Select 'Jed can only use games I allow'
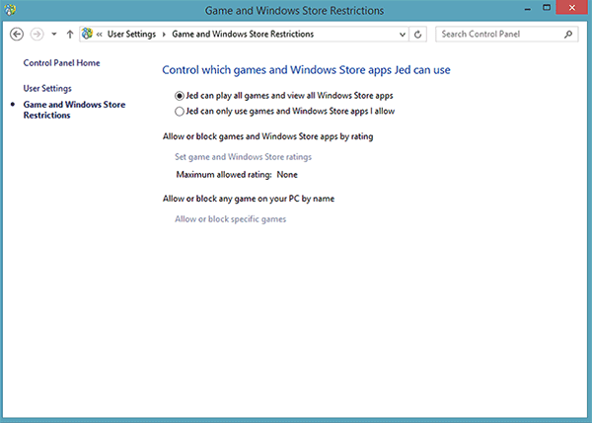The width and height of the screenshot is (592, 423). [179, 112]
